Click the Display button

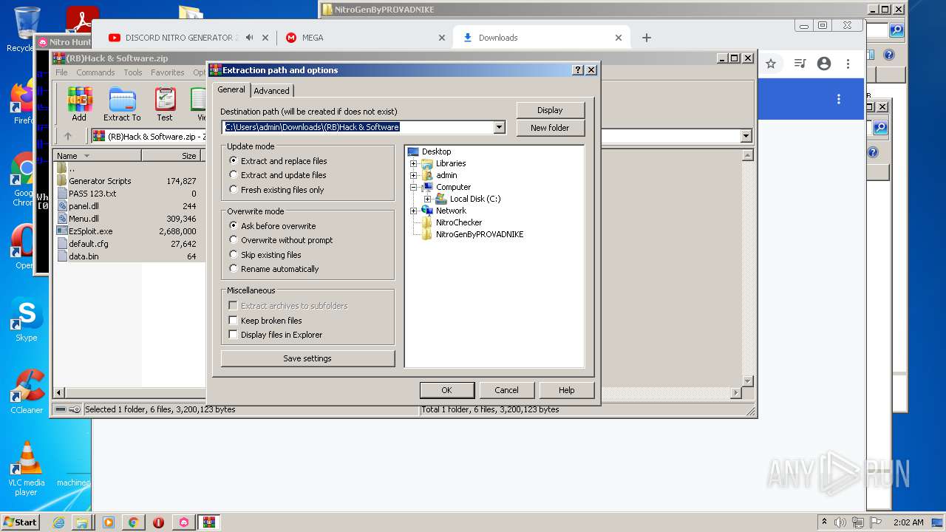[x=550, y=110]
